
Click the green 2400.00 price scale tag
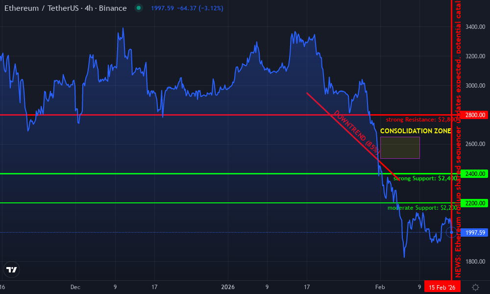(x=474, y=174)
